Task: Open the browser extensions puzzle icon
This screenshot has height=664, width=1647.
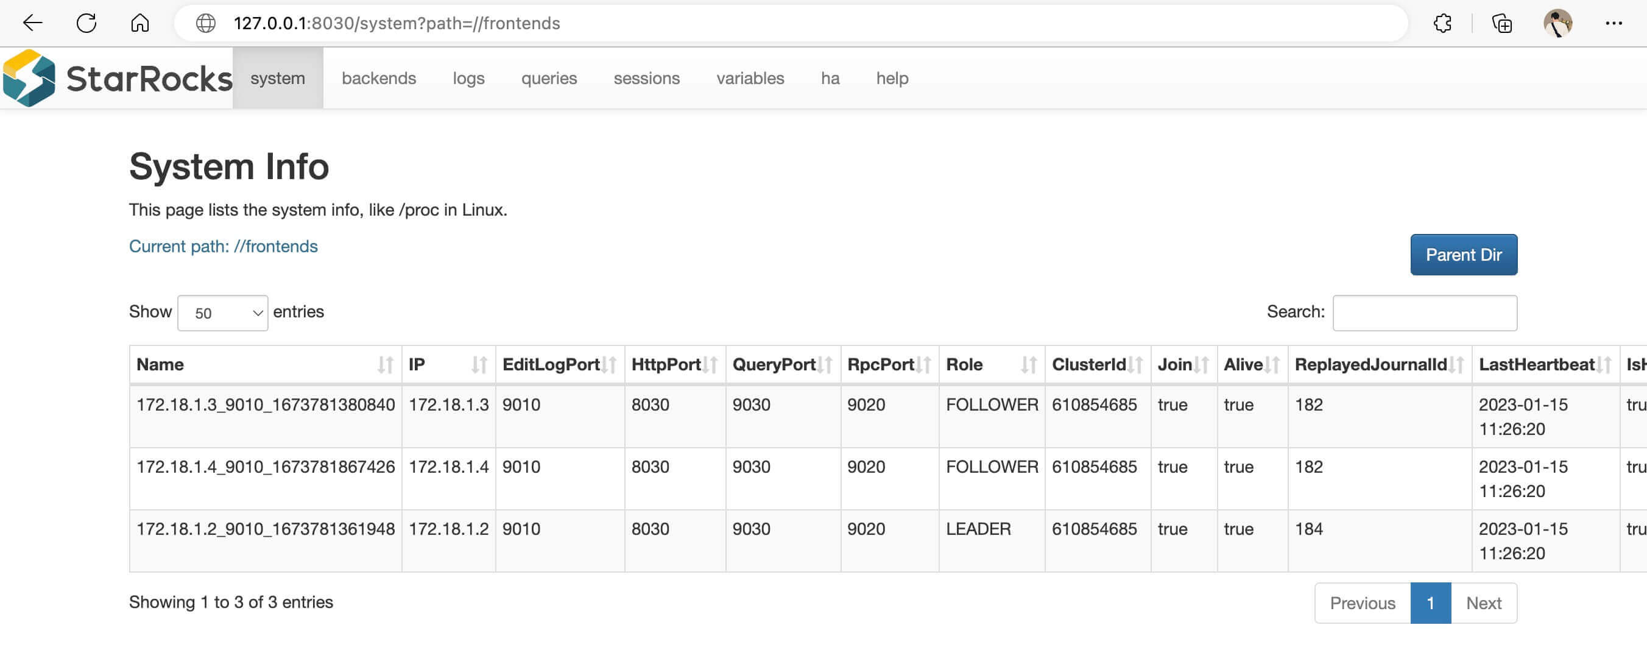Action: tap(1442, 23)
